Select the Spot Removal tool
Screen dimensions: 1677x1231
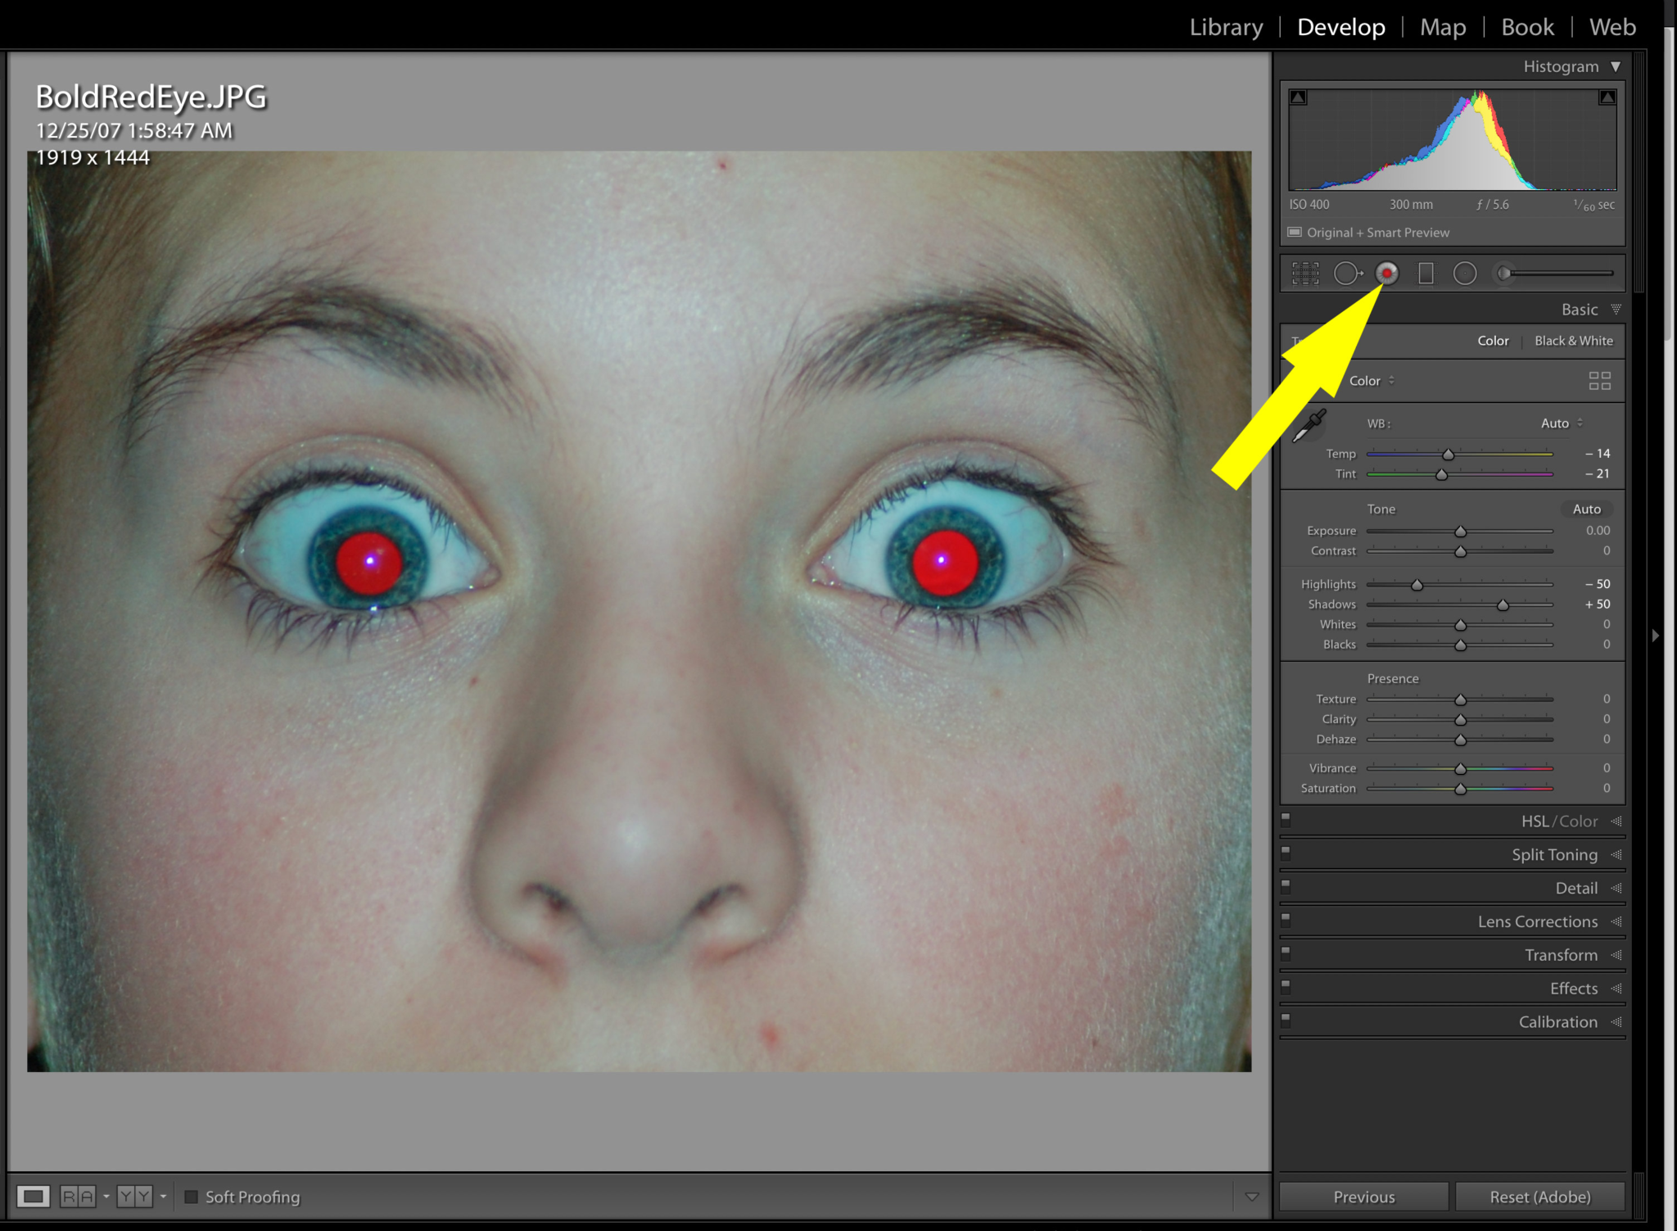coord(1349,274)
